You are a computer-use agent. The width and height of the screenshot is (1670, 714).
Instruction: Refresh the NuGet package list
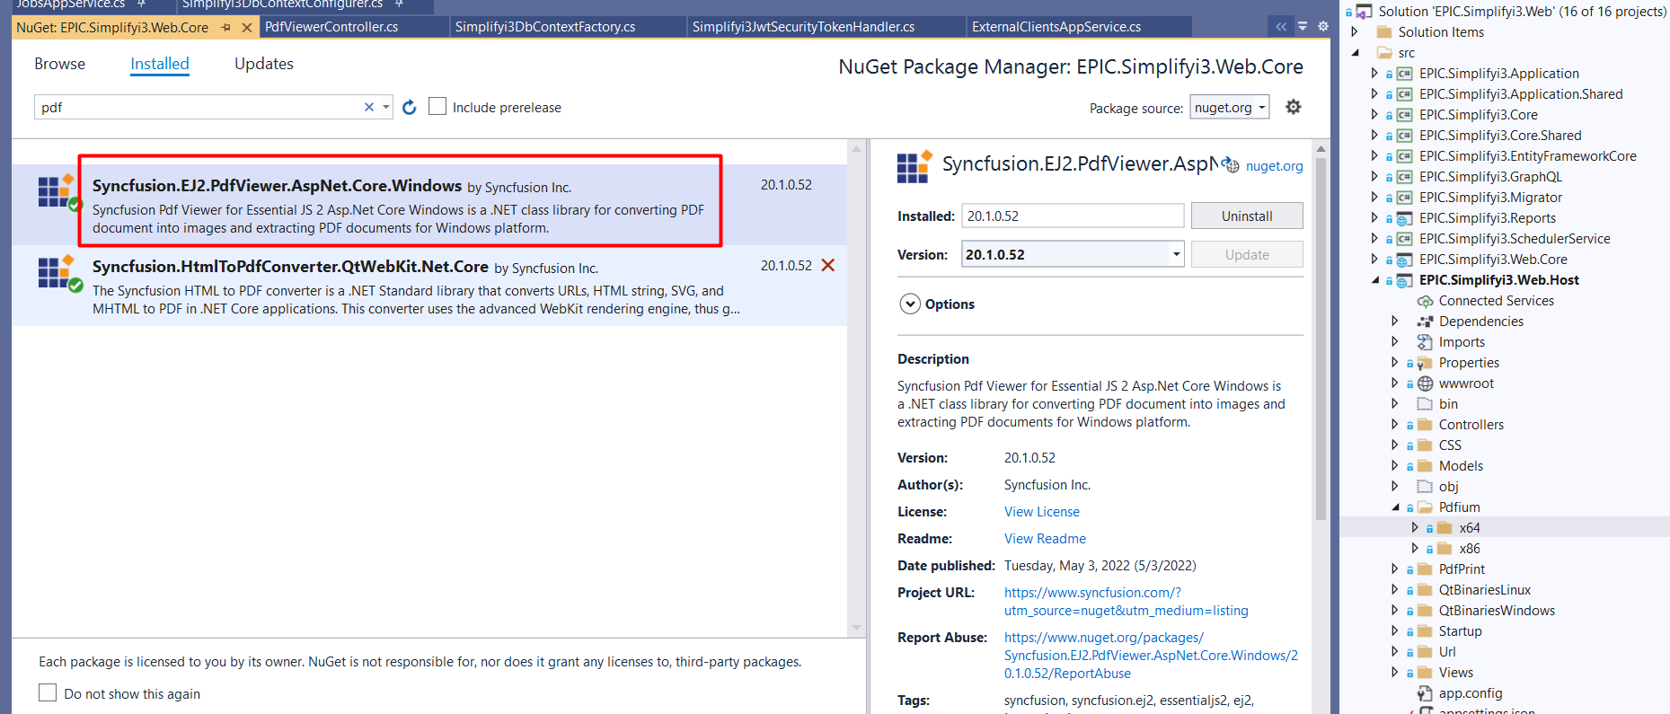[410, 108]
